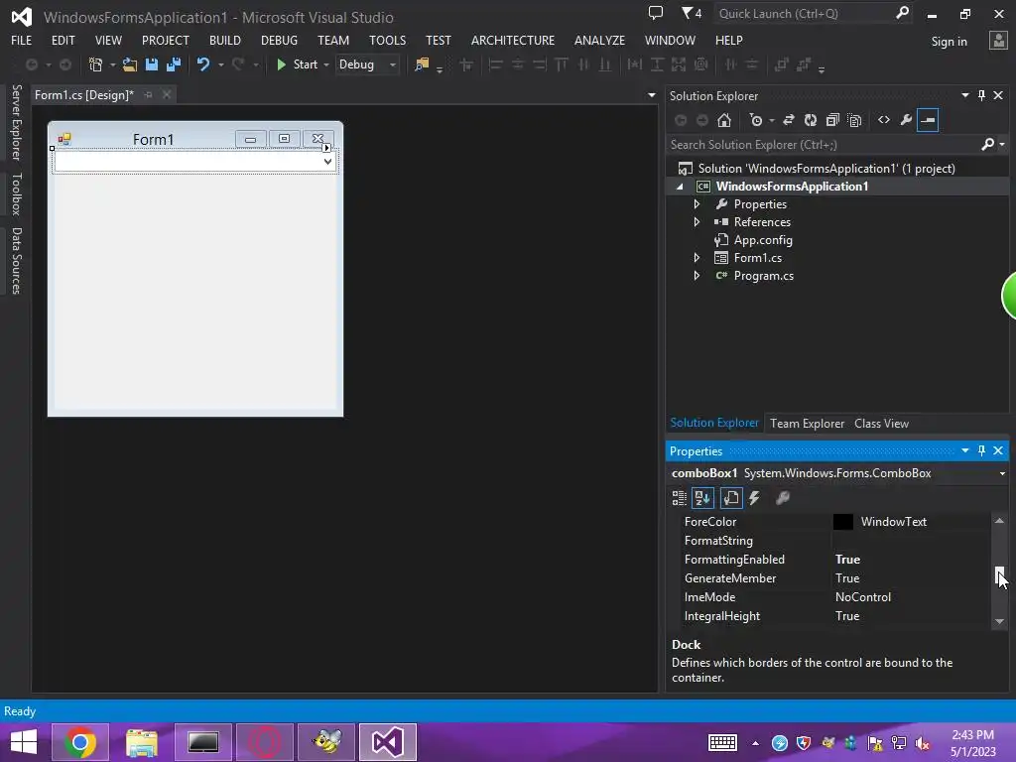Screen dimensions: 1016x762
Task: Open the Start button dropdown arrow
Action: pos(325,64)
